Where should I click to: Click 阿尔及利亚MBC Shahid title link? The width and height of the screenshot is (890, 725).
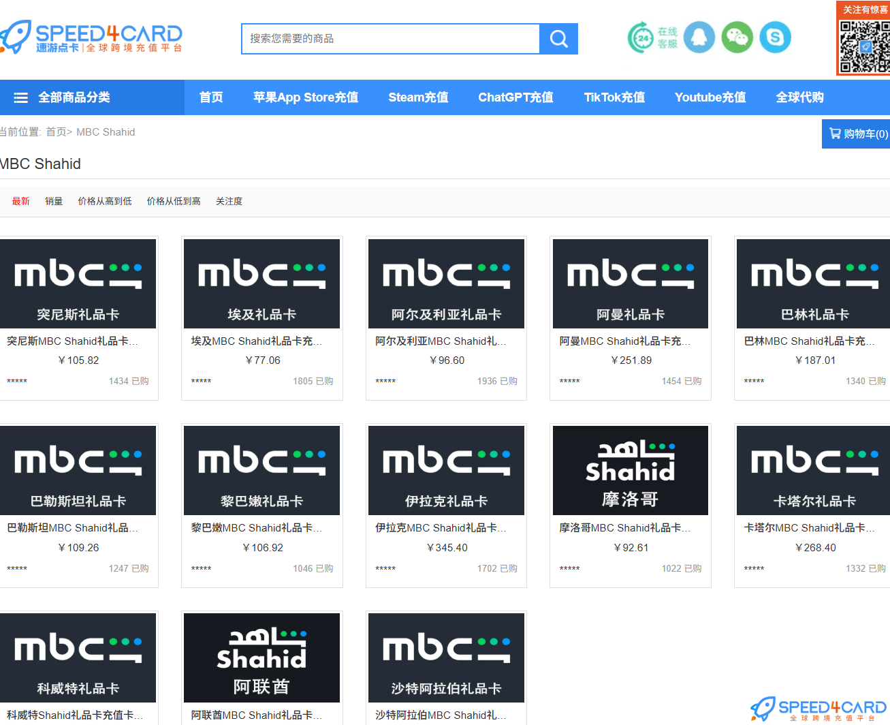[441, 341]
